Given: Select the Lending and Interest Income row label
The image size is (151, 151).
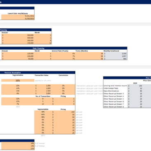Looking at the screenshot, I should click(115, 86).
